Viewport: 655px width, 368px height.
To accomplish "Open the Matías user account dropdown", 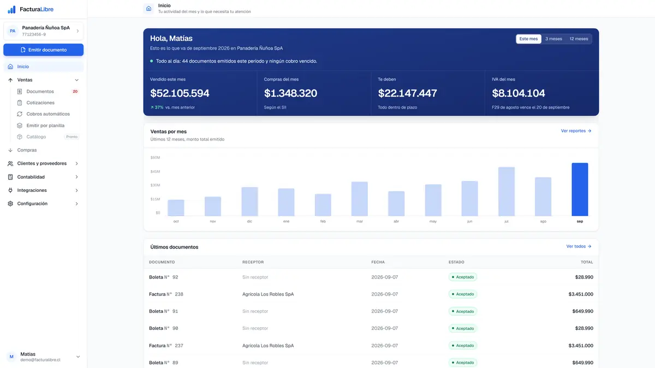I will pyautogui.click(x=43, y=357).
